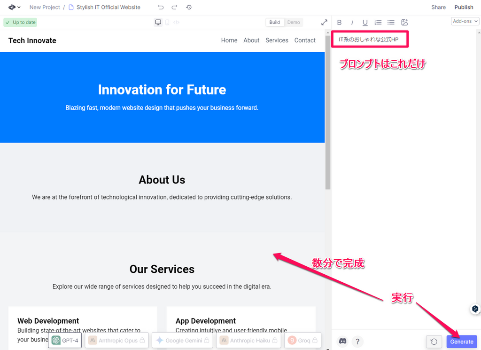Switch to Demo mode
Viewport: 481px width, 350px height.
pyautogui.click(x=294, y=22)
